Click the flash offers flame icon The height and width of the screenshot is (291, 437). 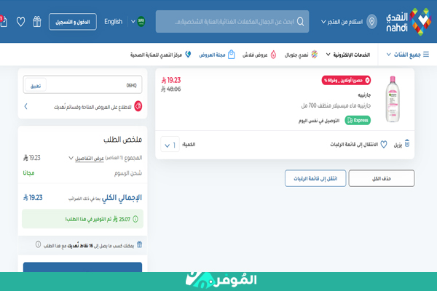point(273,55)
